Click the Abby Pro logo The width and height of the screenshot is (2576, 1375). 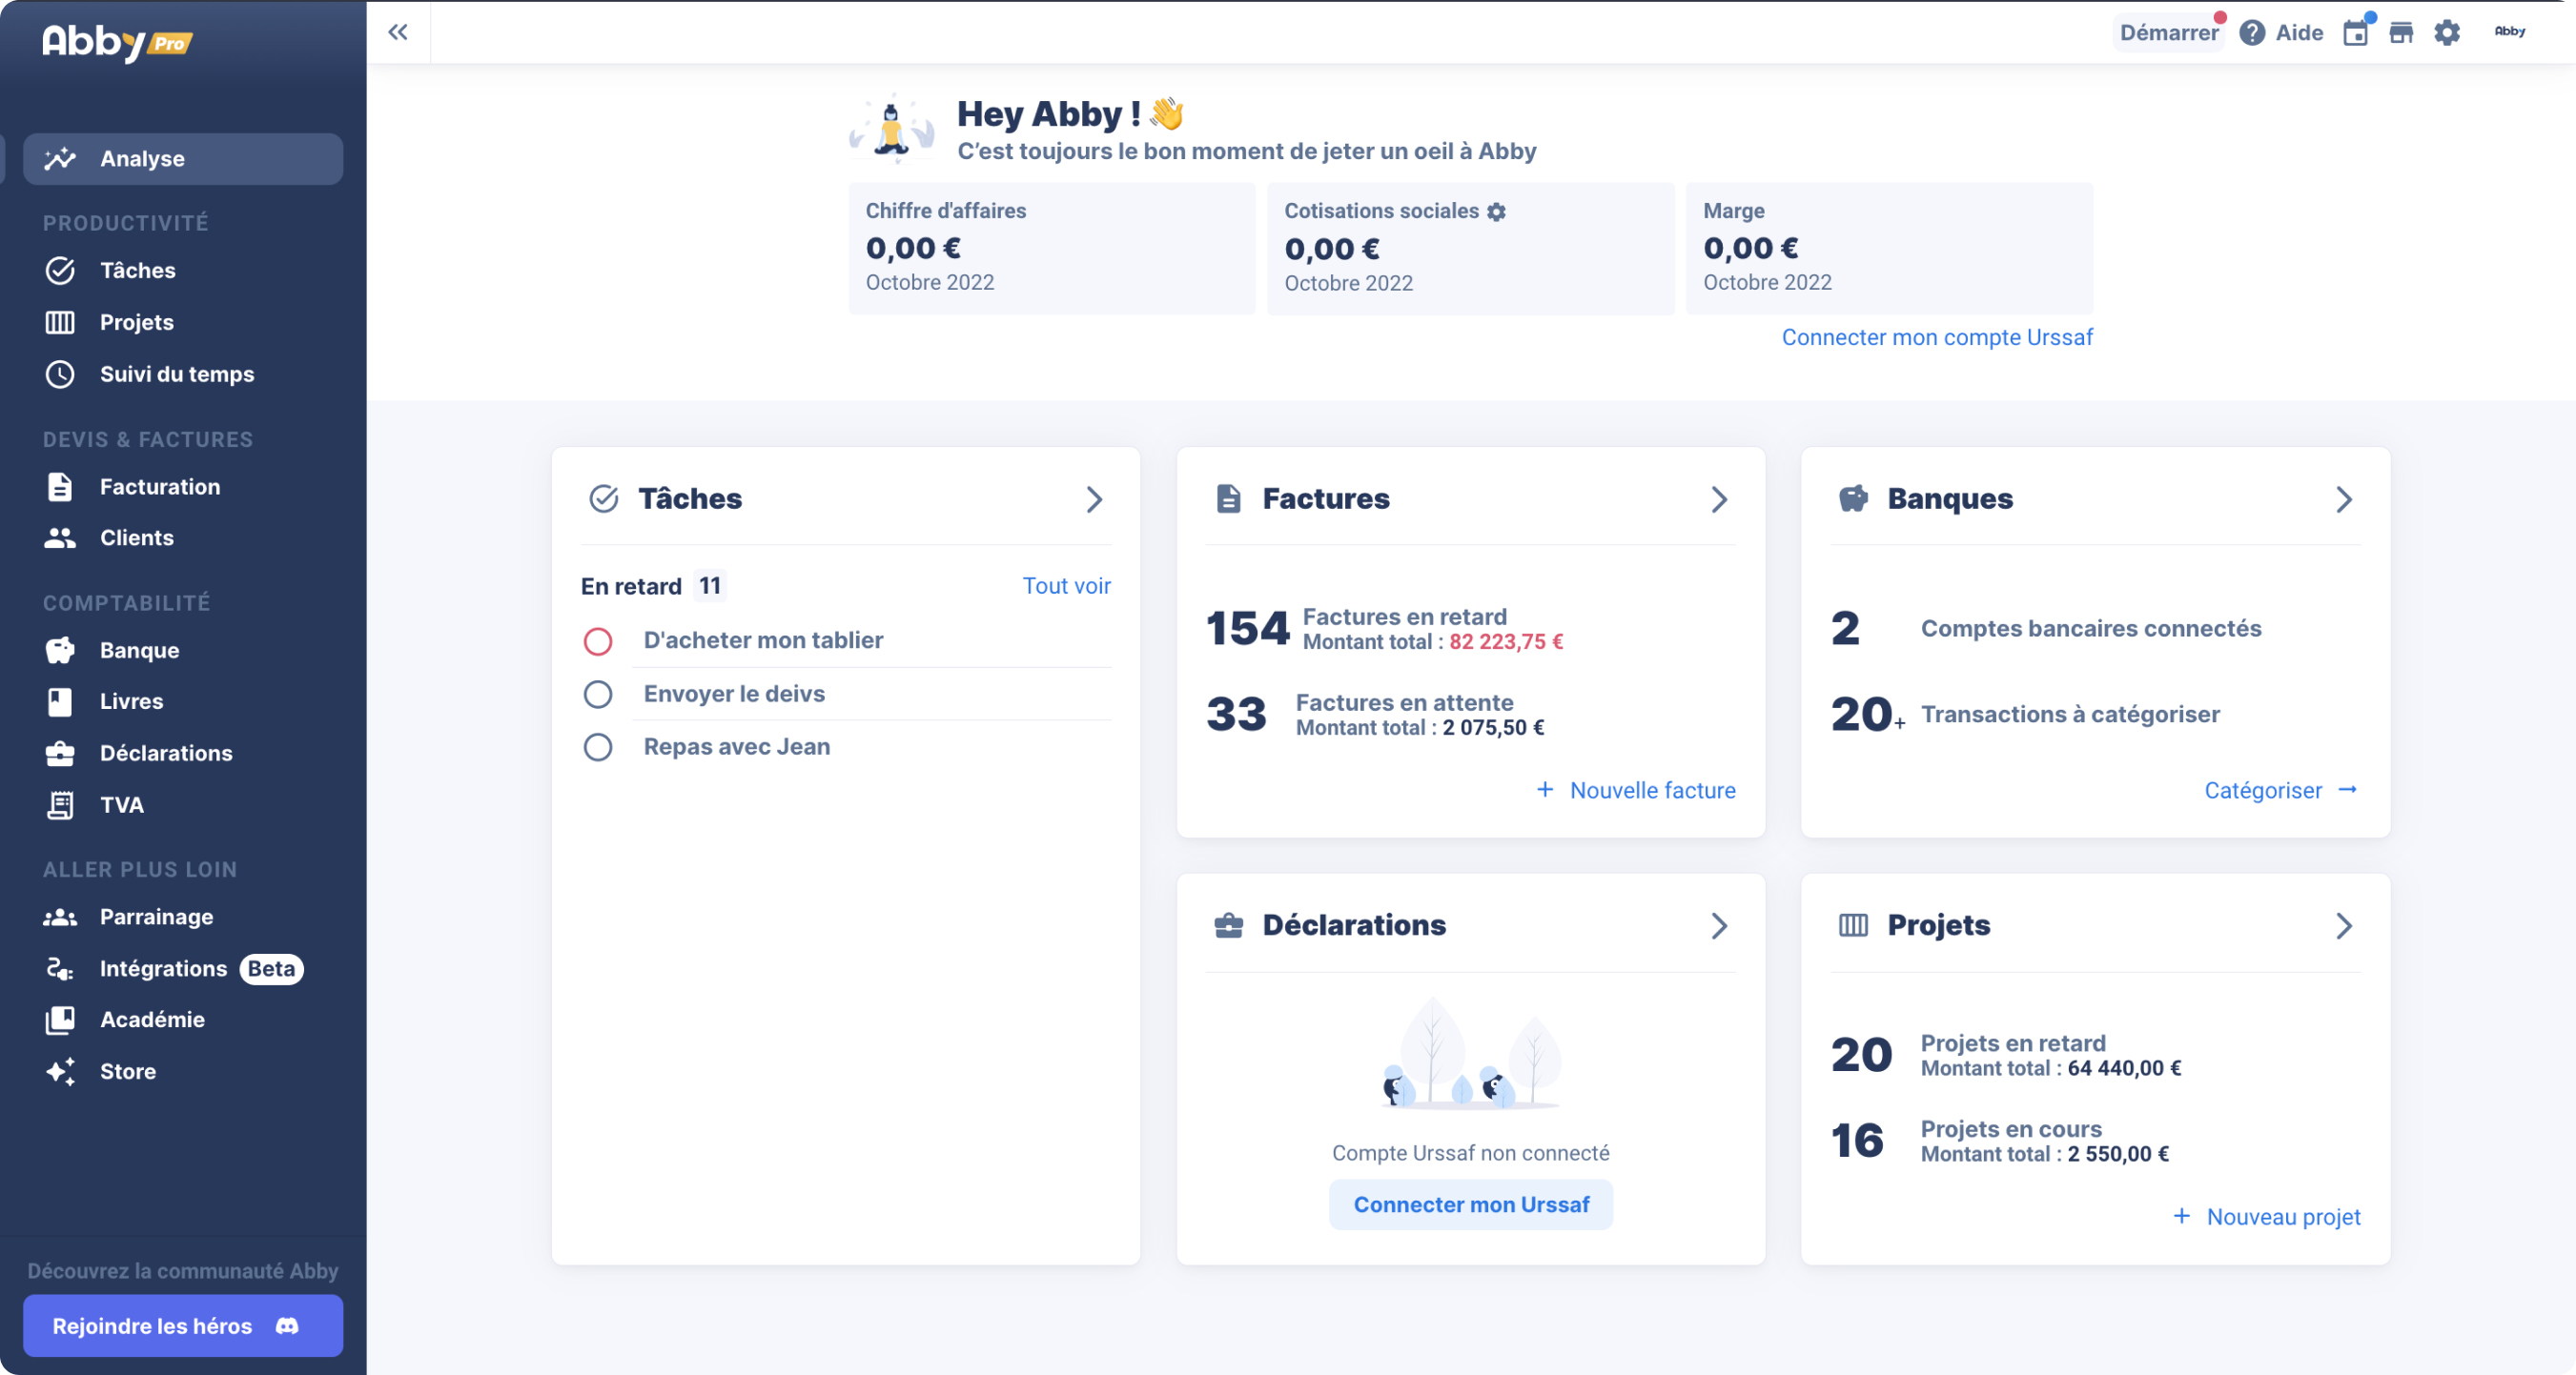[x=115, y=42]
